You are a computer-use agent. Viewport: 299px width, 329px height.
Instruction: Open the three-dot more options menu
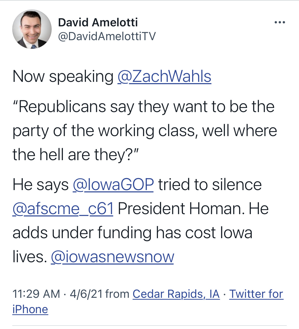280,23
